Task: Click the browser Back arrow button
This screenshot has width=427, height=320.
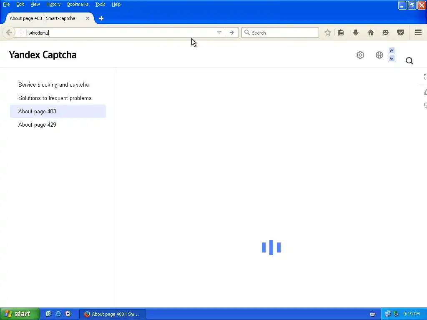Action: click(9, 32)
